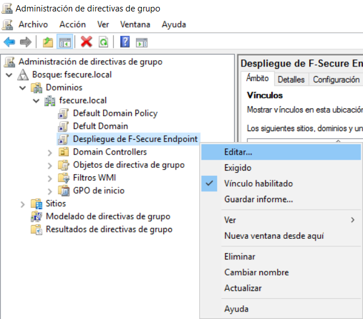Open the Ayuda menu in menu bar
363x319 pixels.
[x=173, y=25]
